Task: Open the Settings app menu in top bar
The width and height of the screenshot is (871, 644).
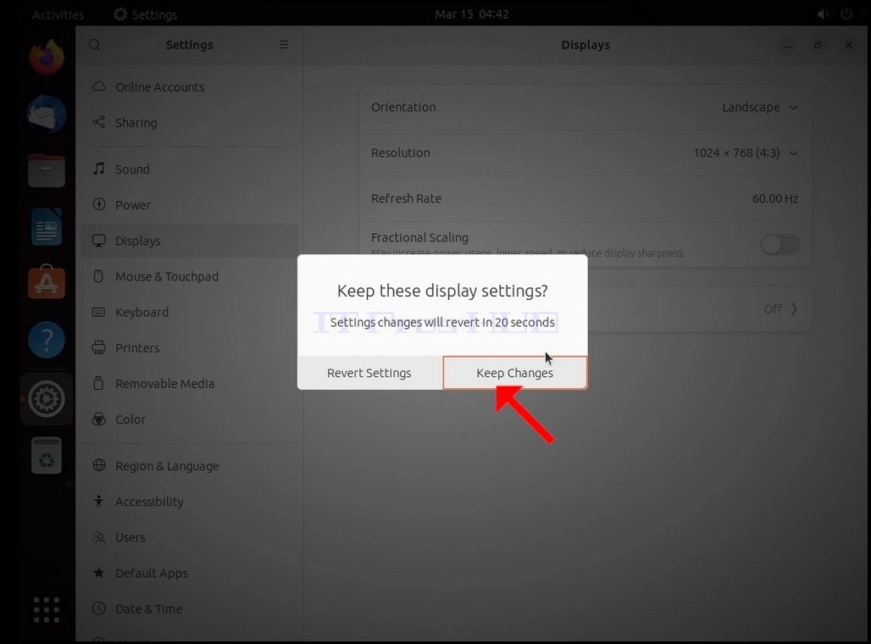Action: coord(146,14)
